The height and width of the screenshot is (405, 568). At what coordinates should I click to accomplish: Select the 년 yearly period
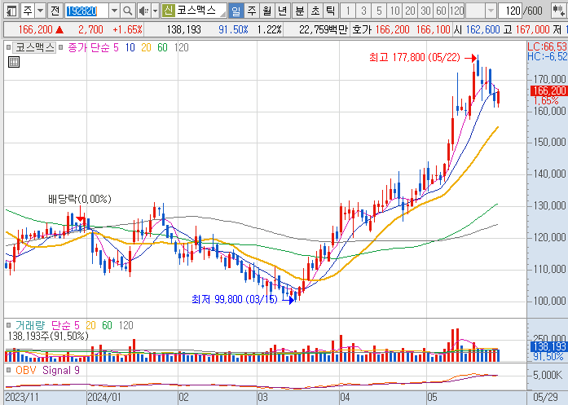283,11
